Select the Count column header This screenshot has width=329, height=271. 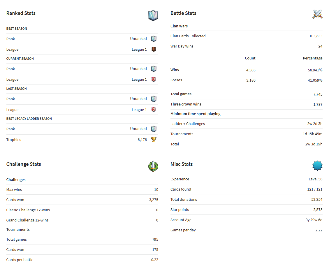pos(250,58)
